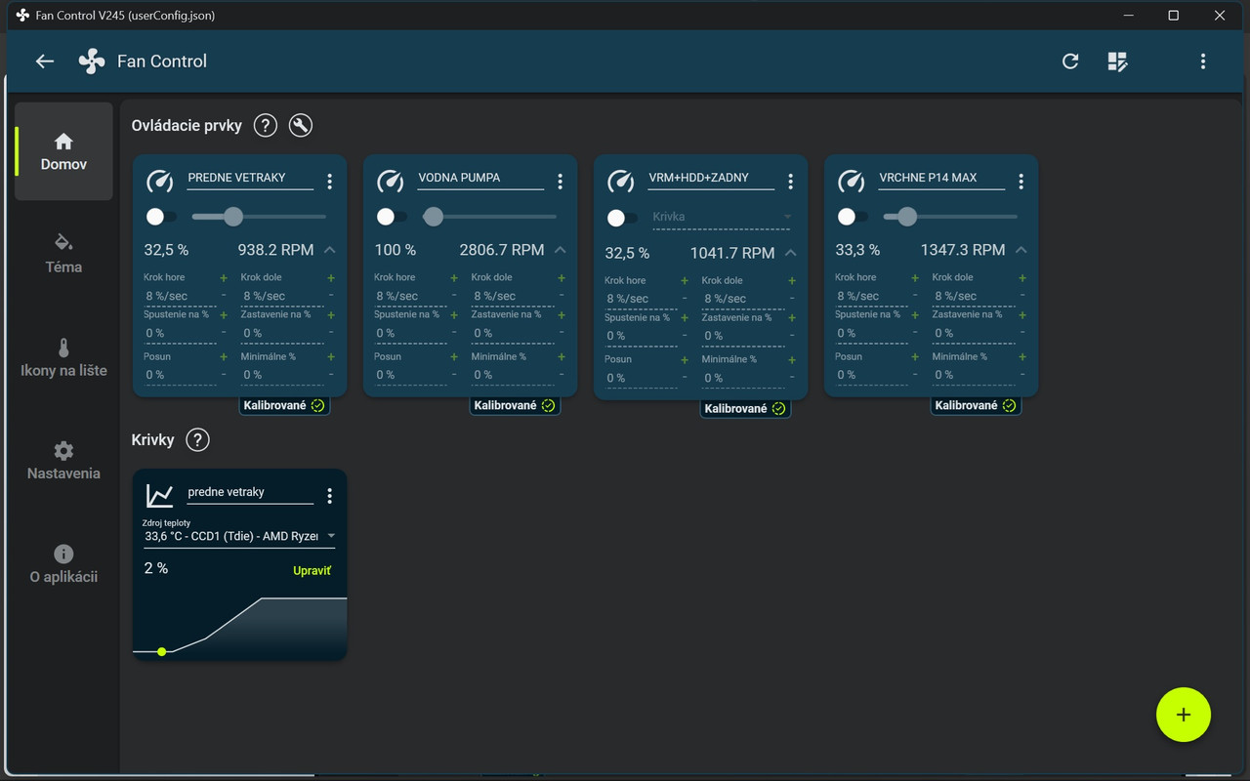
Task: Click the wrench icon beside Ovládacie prvky
Action: coord(301,126)
